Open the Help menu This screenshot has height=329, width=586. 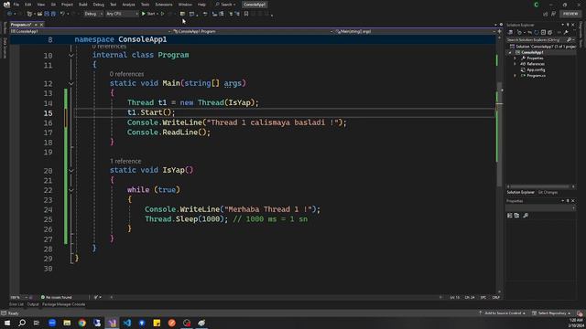click(x=201, y=5)
